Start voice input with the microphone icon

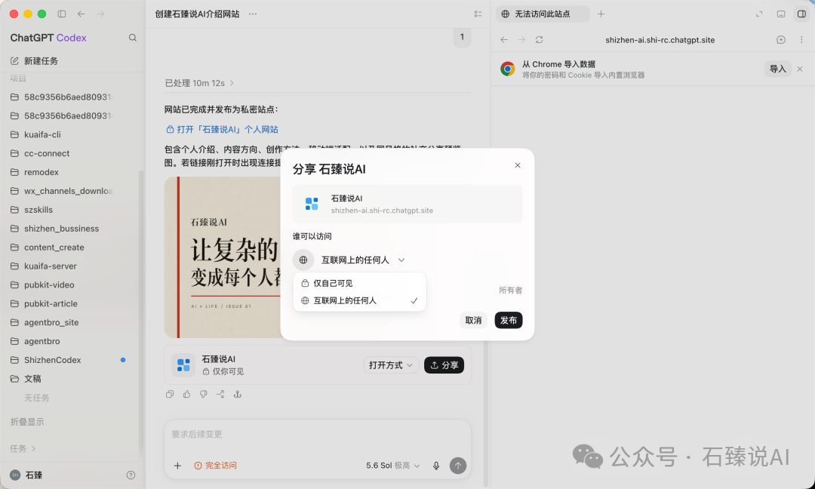point(436,466)
